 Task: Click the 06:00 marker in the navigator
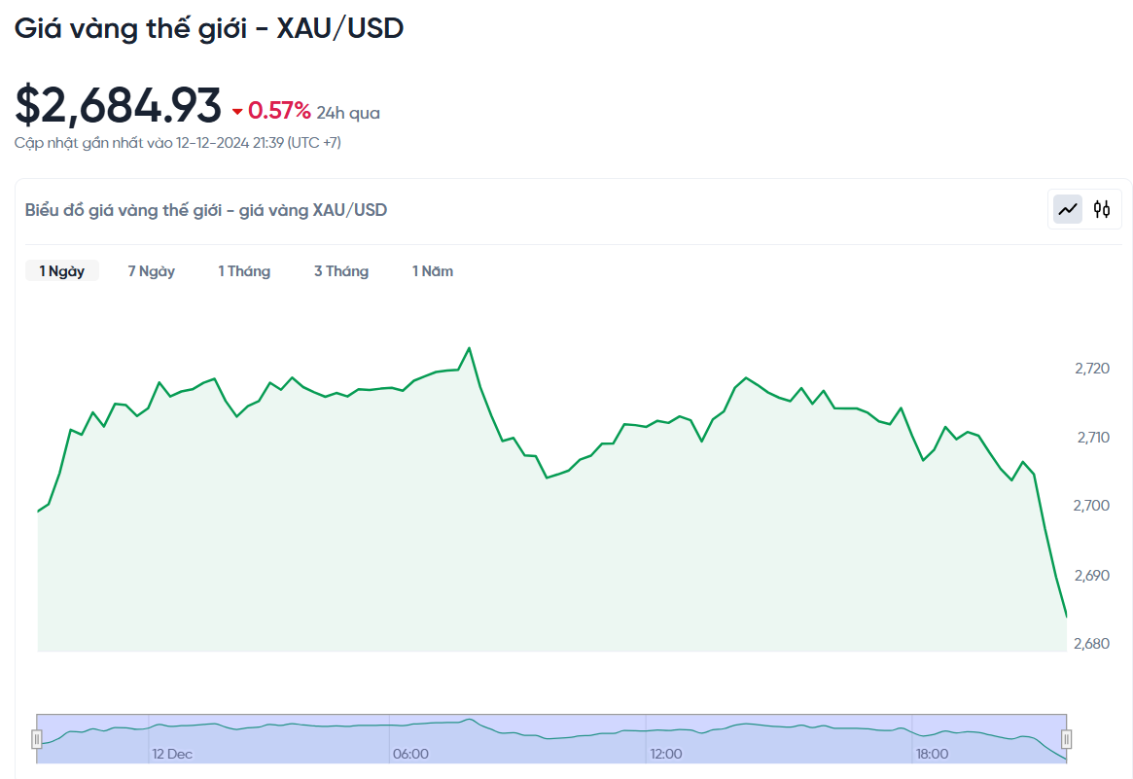point(410,754)
